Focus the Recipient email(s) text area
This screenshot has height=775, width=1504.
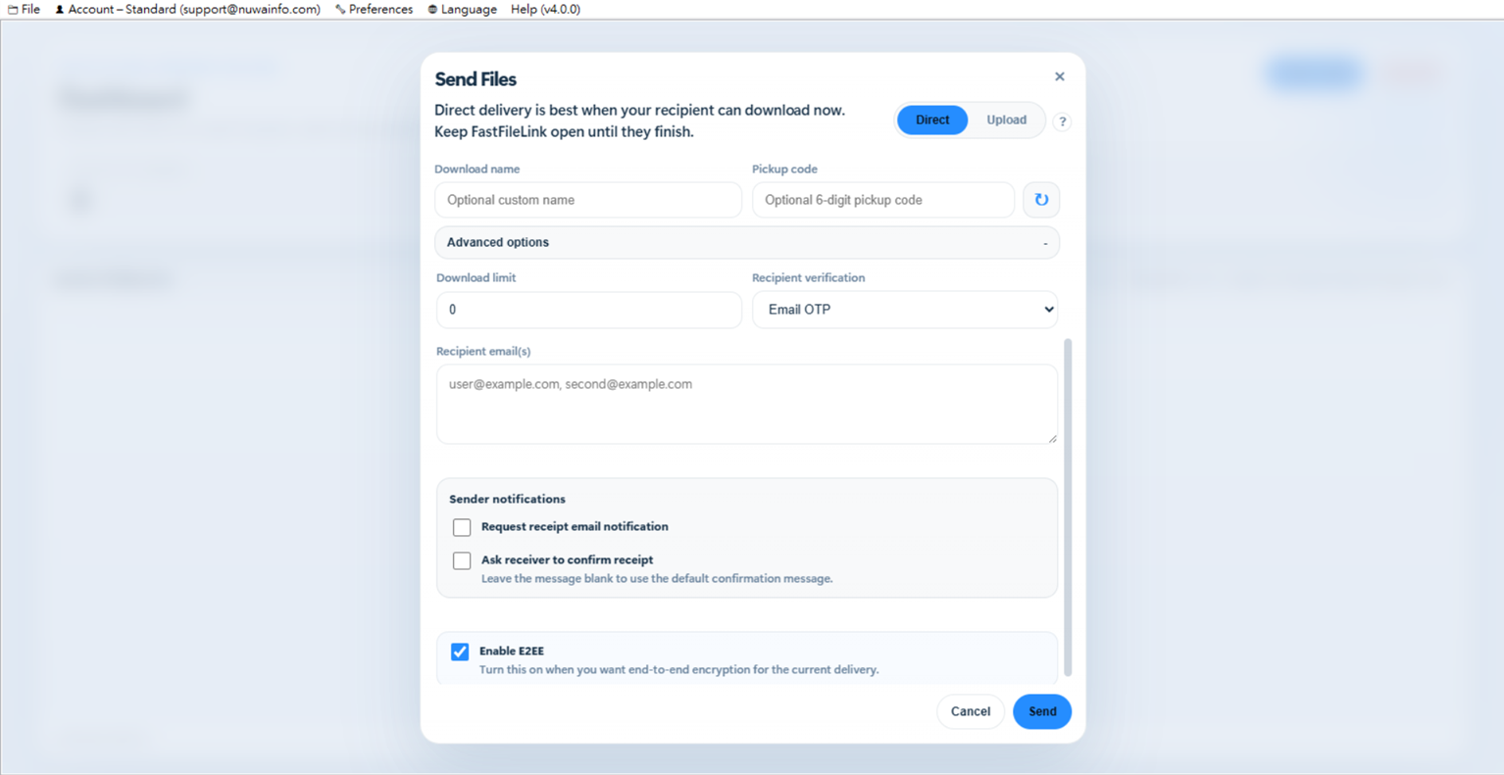(x=747, y=404)
